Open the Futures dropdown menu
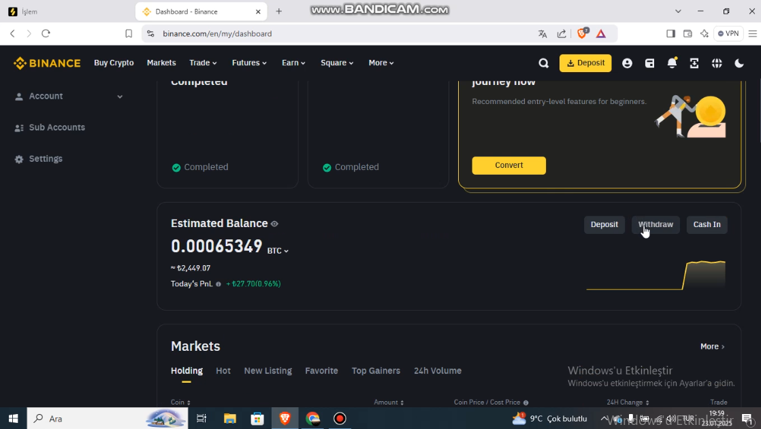 (249, 63)
